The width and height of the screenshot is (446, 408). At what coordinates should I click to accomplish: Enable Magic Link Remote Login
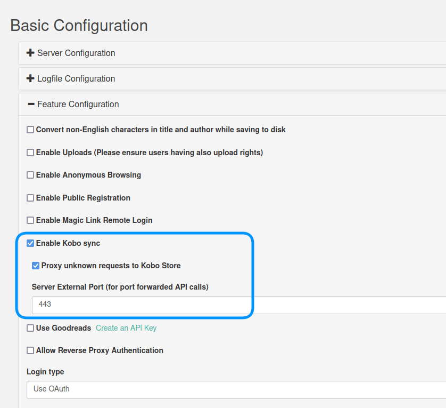pos(30,220)
